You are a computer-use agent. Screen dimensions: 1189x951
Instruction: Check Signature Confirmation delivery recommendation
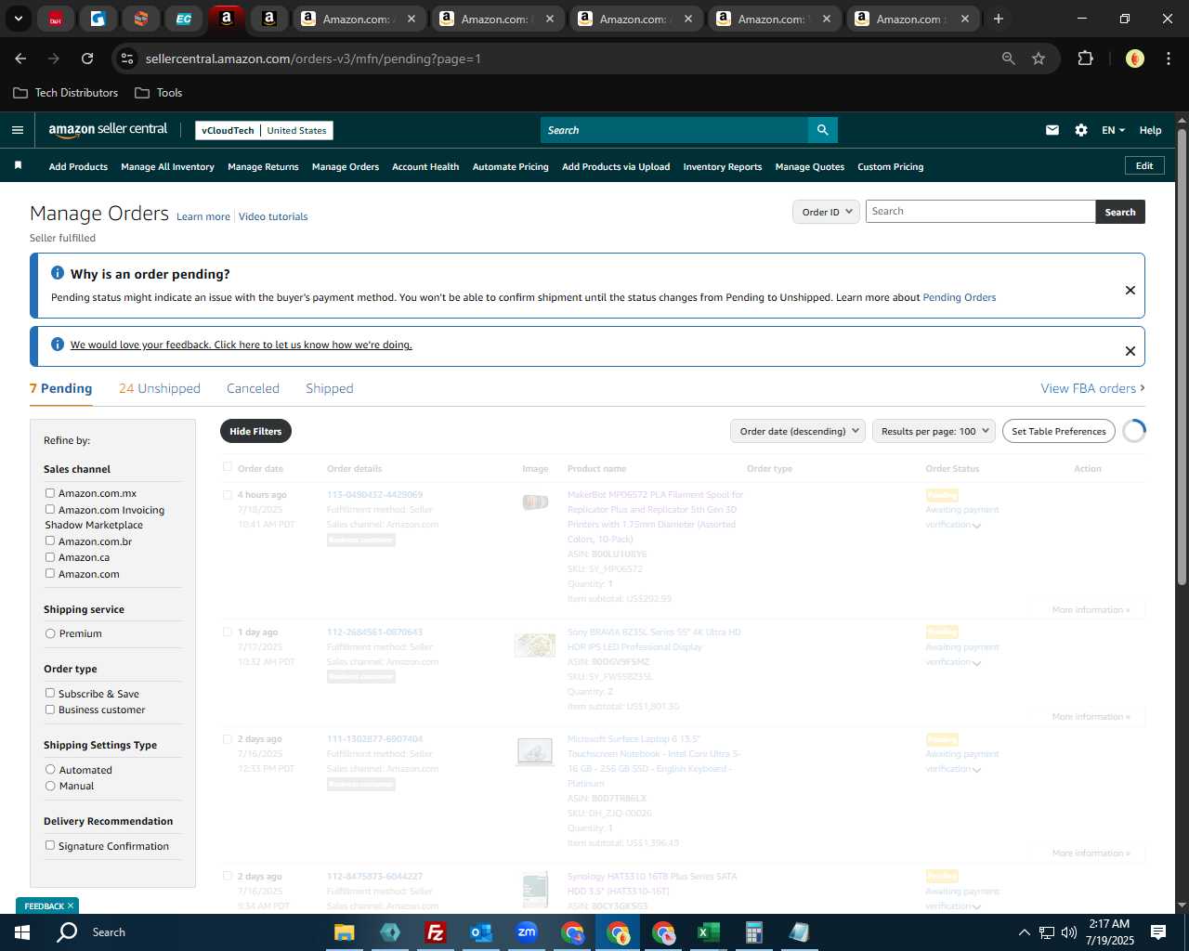tap(50, 845)
